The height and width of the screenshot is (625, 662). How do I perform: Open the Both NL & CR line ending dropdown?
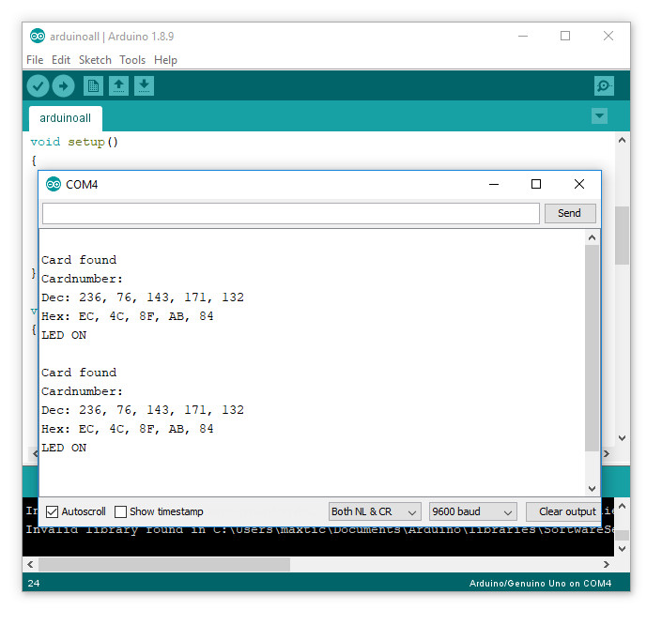coord(375,511)
